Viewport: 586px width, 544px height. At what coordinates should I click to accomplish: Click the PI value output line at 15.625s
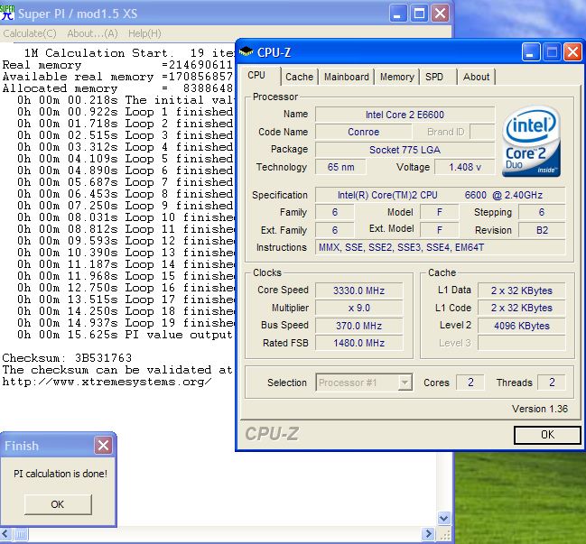coord(125,335)
